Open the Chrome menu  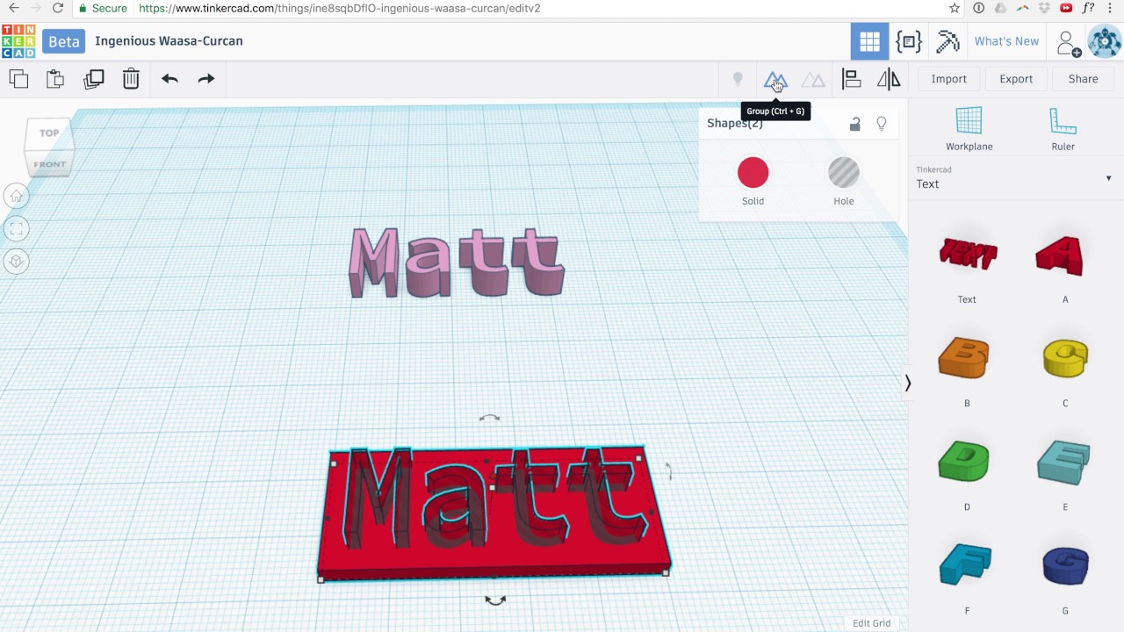click(x=1110, y=8)
